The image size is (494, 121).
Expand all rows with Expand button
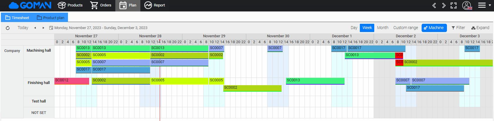click(480, 28)
